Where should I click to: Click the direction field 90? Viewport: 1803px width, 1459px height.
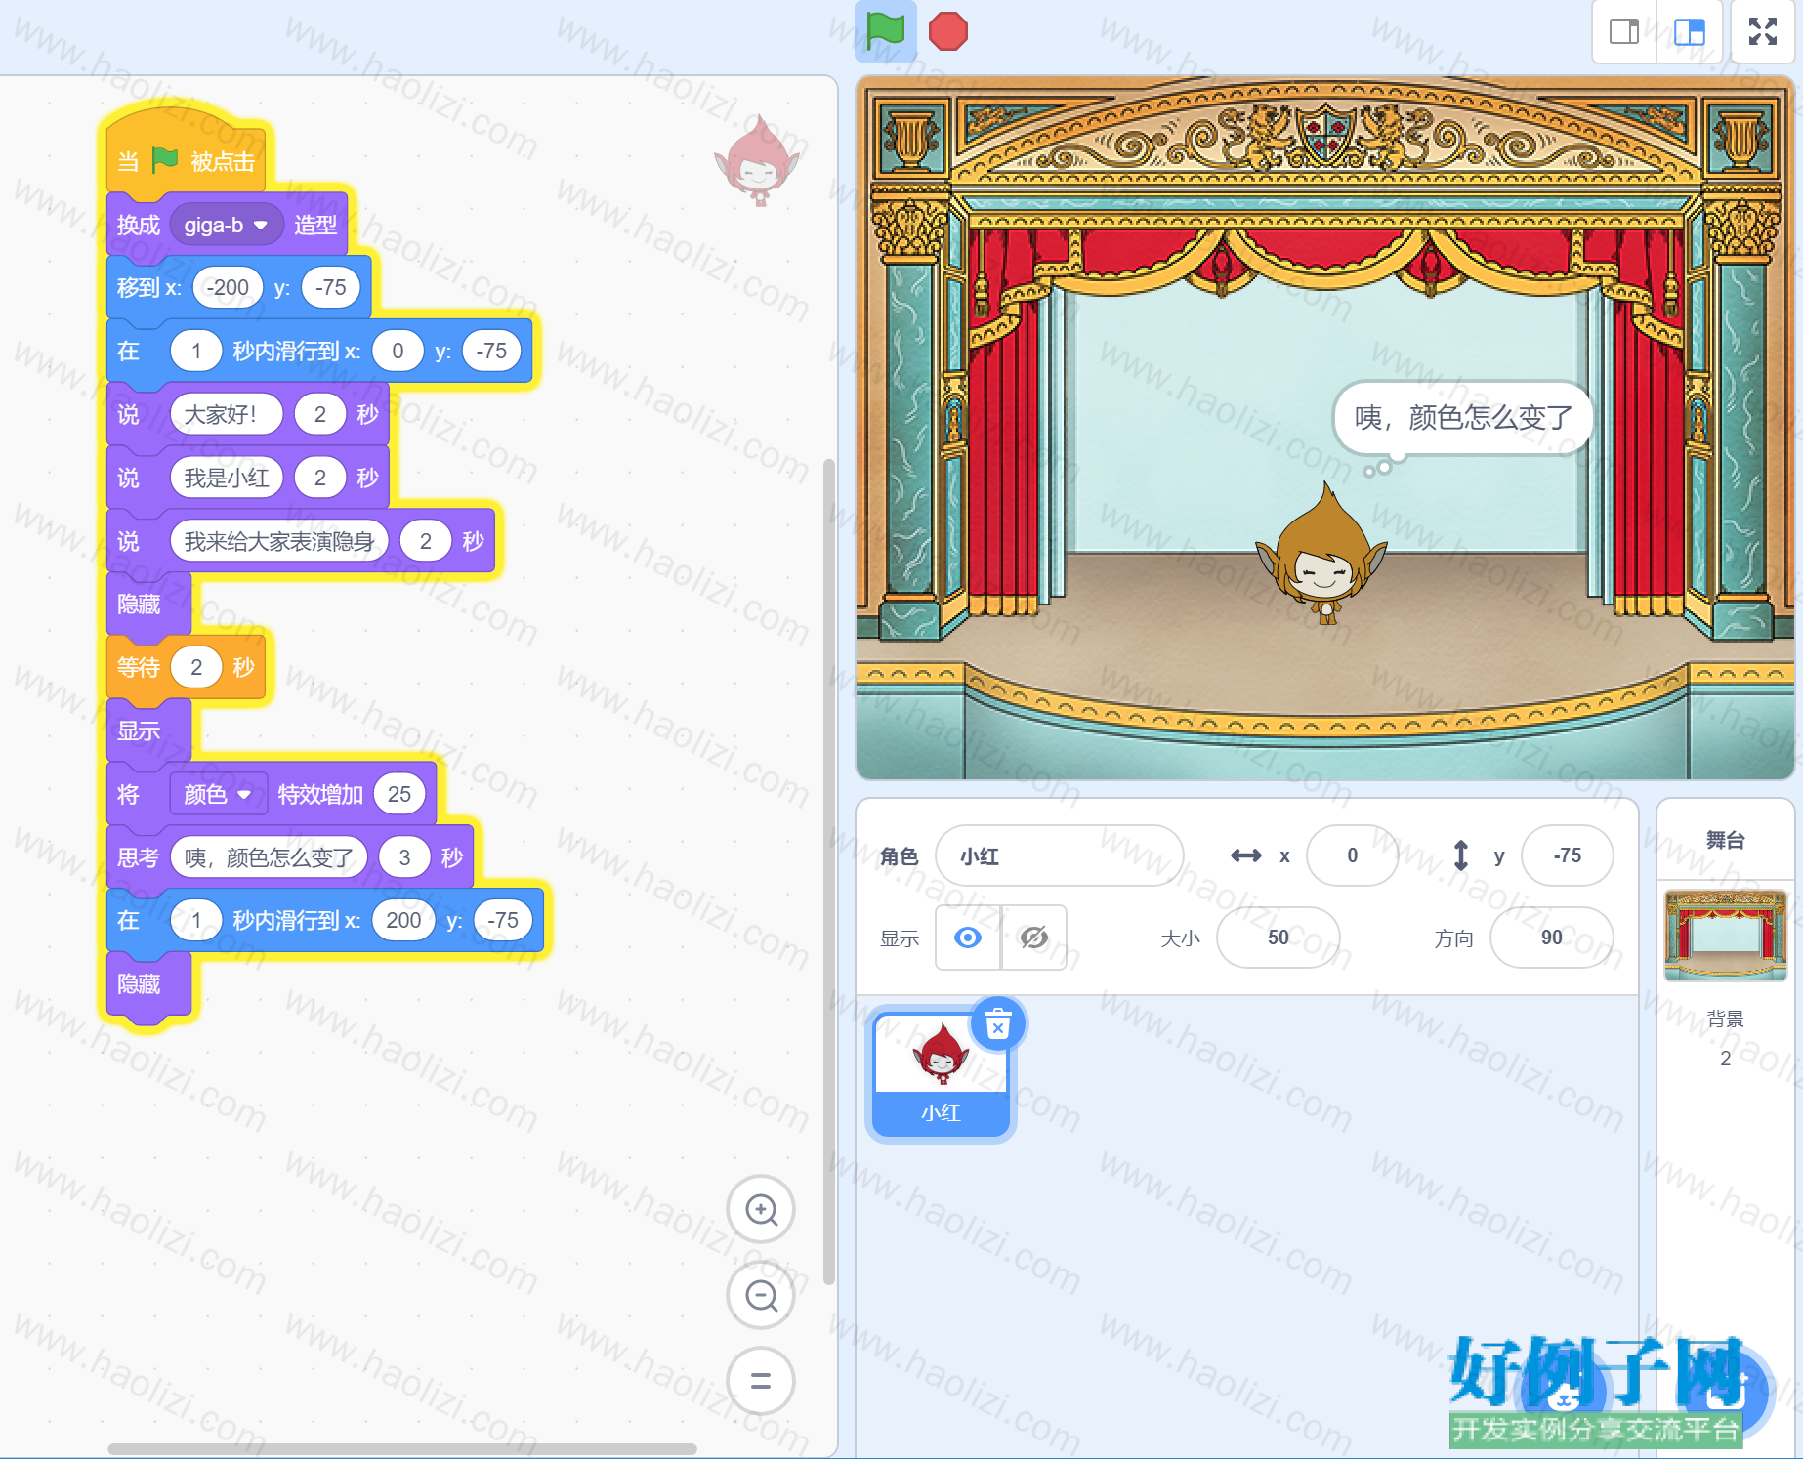click(1552, 938)
